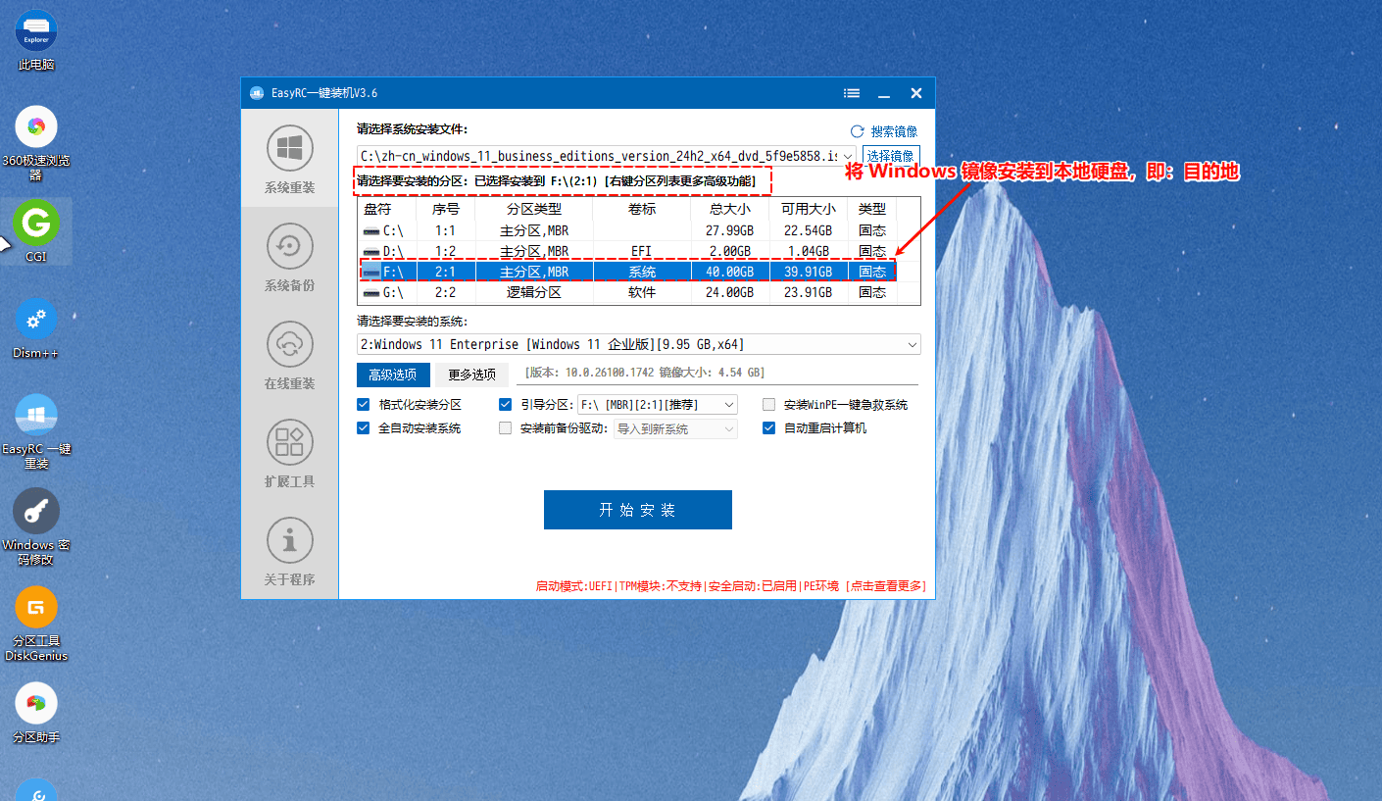Open the 分区工具 DiskGenius desktop icon
The width and height of the screenshot is (1382, 801).
tap(36, 608)
